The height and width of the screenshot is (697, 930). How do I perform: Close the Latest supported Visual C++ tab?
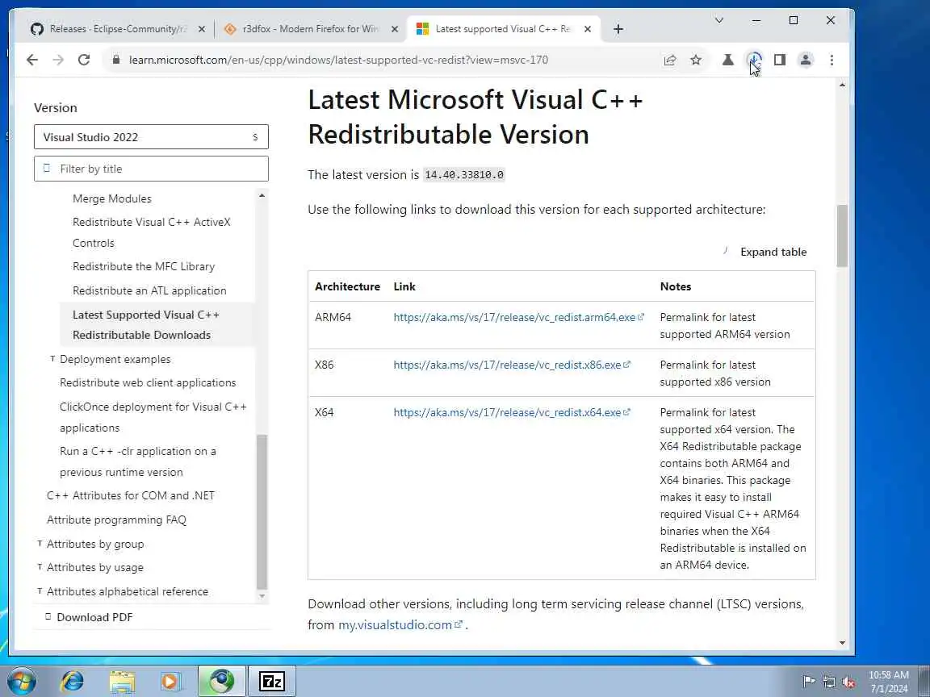(587, 29)
